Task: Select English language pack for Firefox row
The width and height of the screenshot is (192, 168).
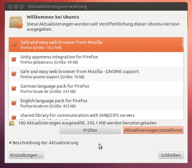Action: 96,103
